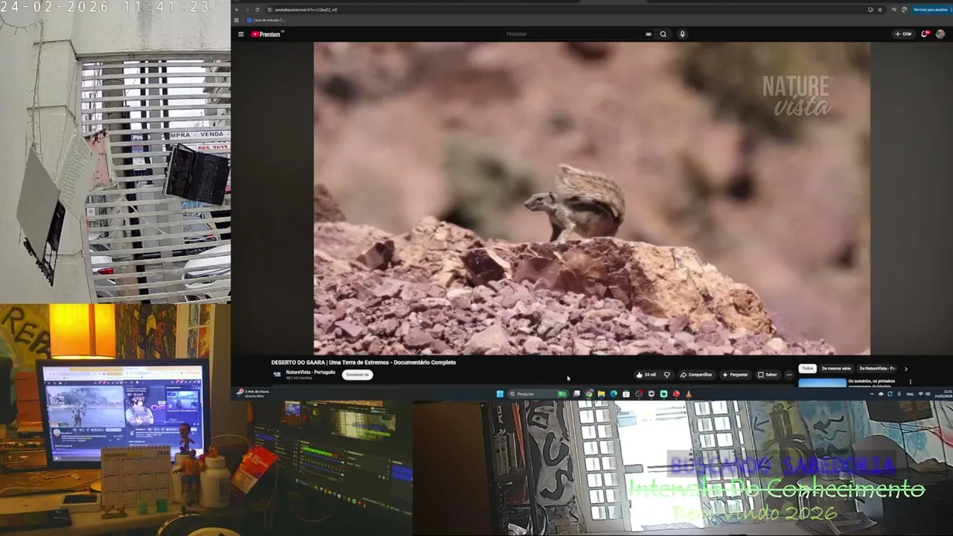Click the Criar create button
The image size is (953, 536).
903,34
